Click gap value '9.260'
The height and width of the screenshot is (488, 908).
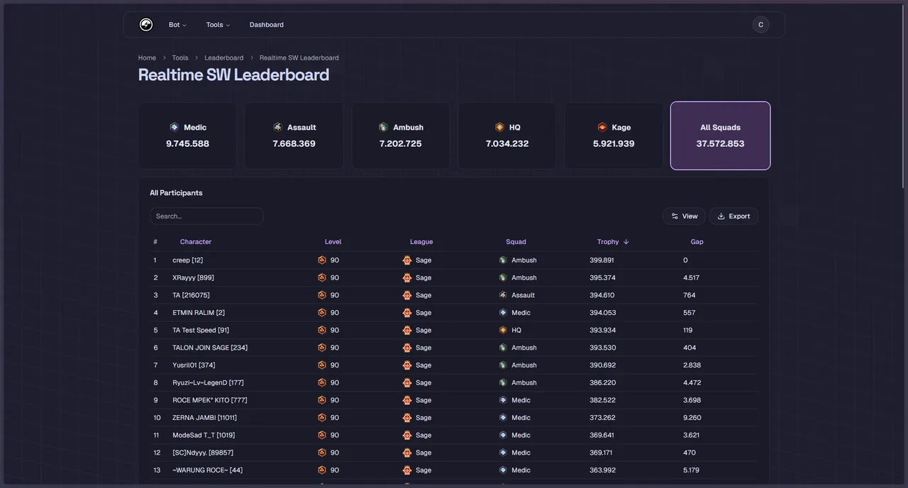(692, 418)
